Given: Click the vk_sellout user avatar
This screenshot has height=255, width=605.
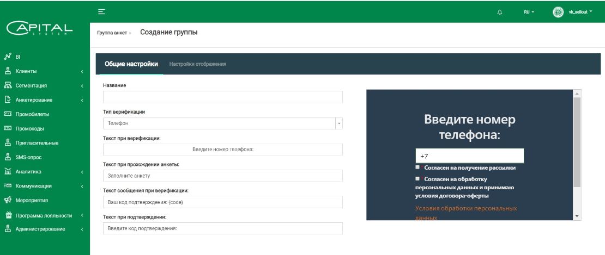Looking at the screenshot, I should pos(558,12).
